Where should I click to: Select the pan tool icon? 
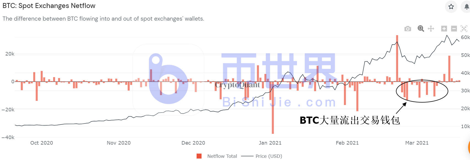(431, 28)
